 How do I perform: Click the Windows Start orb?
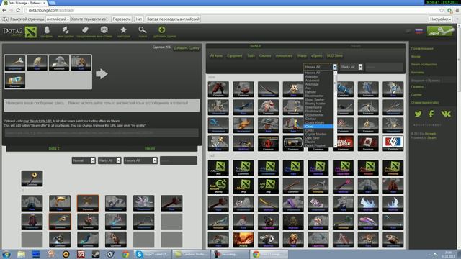point(6,254)
